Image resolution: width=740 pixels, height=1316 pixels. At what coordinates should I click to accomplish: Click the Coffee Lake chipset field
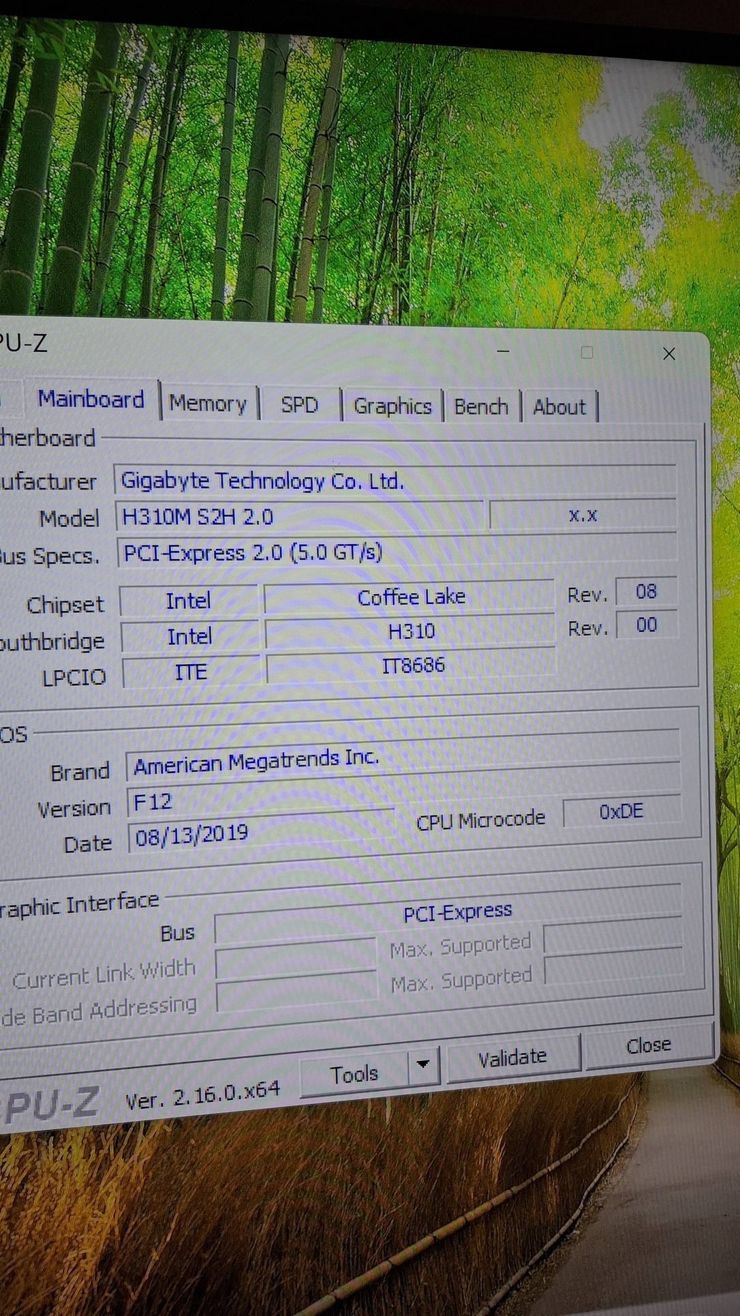[x=411, y=597]
